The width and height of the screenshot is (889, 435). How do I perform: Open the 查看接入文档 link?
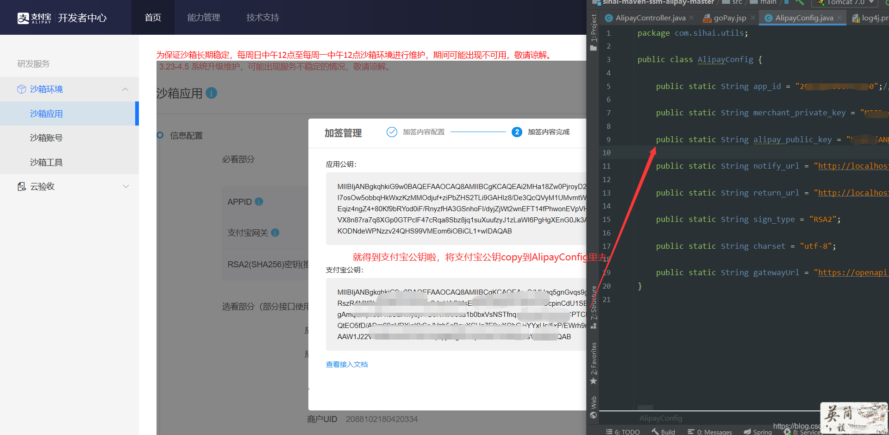[x=347, y=365]
